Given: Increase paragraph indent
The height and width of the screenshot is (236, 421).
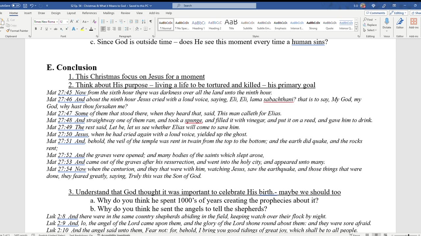Looking at the screenshot, I should 137,22.
